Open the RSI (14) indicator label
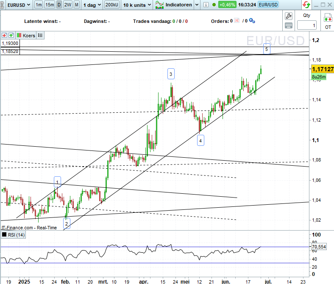The width and height of the screenshot is (334, 284). coord(17,235)
